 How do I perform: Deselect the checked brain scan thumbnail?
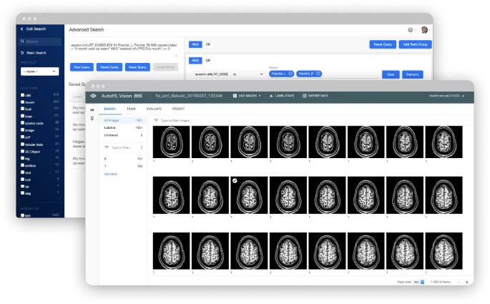tap(235, 182)
